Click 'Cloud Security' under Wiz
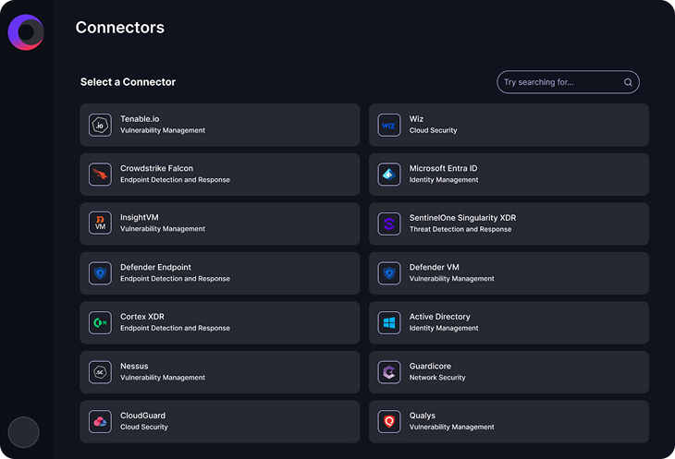 point(433,130)
